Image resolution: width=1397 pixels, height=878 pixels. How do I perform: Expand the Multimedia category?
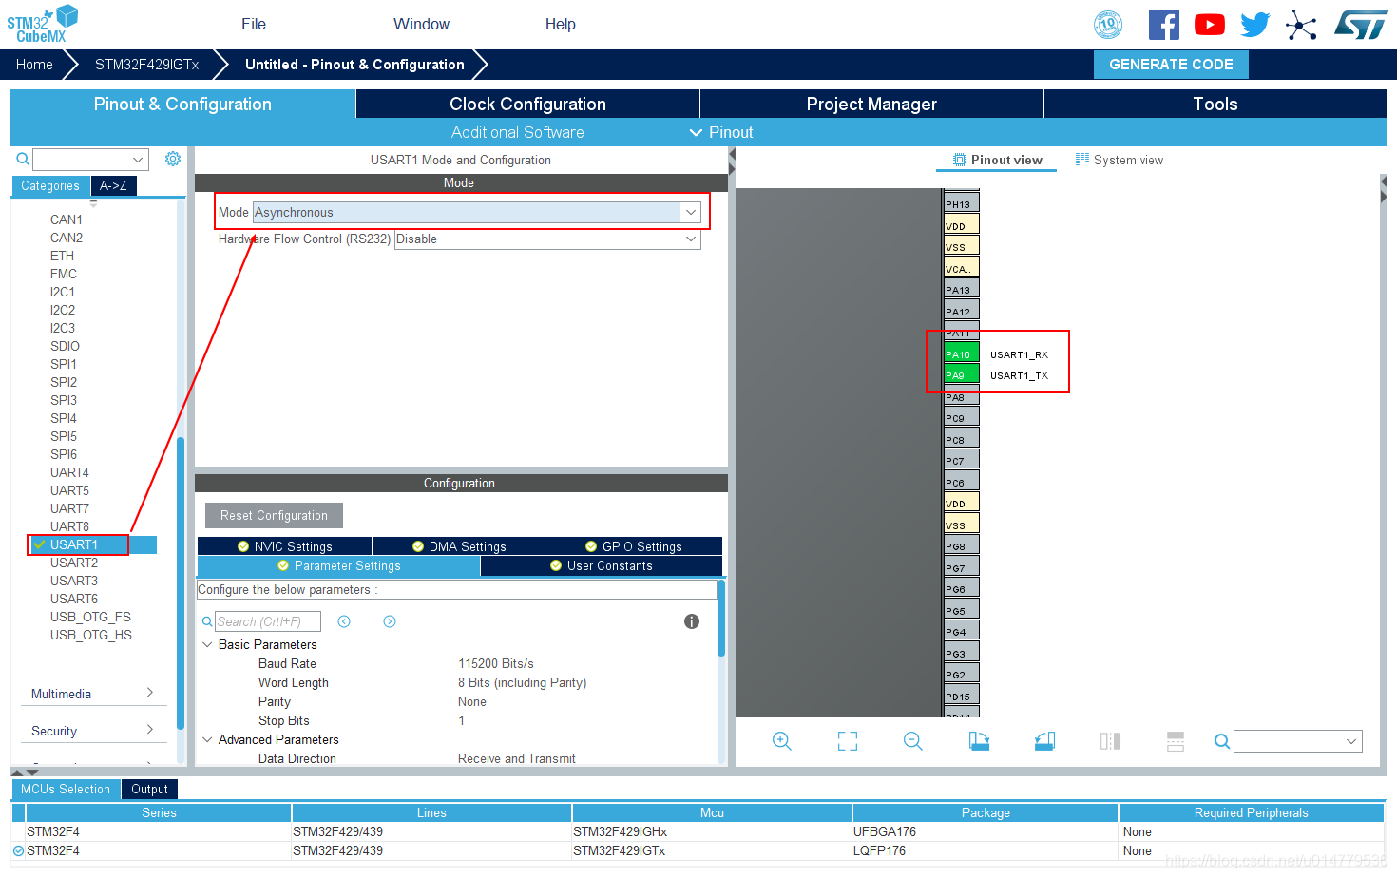[x=92, y=694]
